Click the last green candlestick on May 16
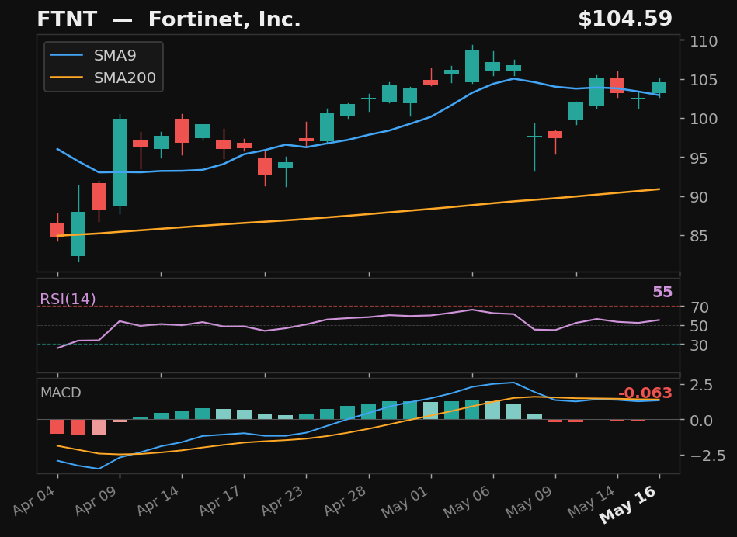 659,88
